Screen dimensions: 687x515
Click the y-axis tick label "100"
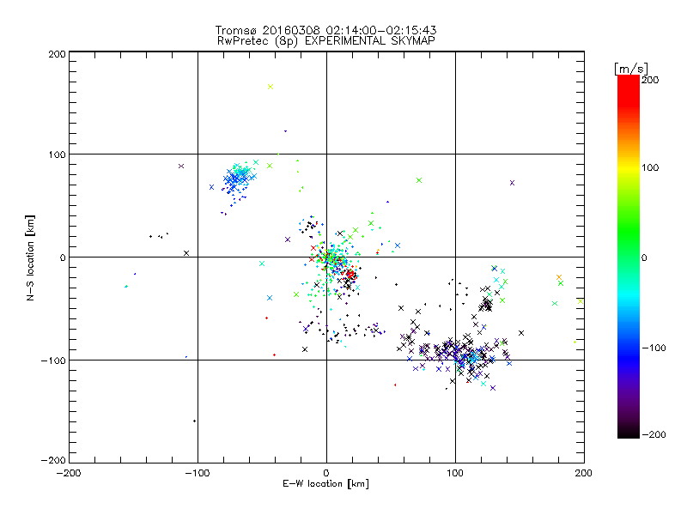[58, 155]
